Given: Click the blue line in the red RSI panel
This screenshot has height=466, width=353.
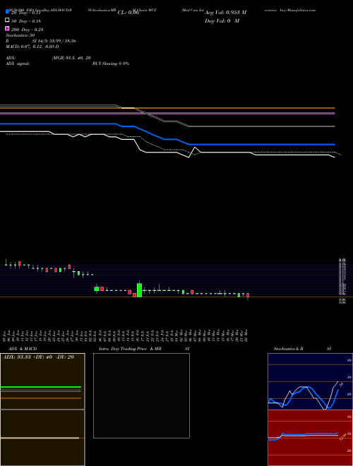Looking at the screenshot, I should [x=303, y=435].
